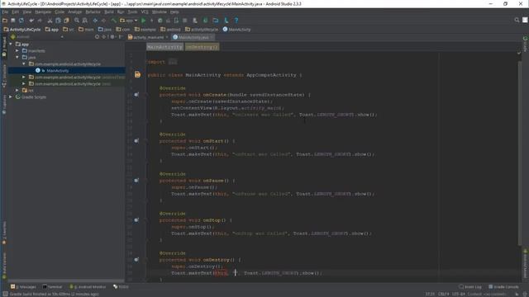The image size is (529, 297).
Task: Click ActivityLifeCycle in the breadcrumb bar
Action: pos(22,30)
